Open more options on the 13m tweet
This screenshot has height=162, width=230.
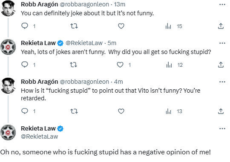(x=222, y=5)
